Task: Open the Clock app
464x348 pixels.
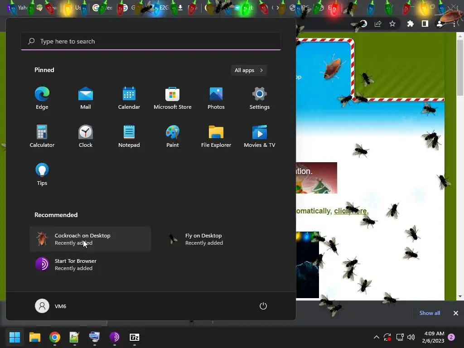Action: click(86, 136)
